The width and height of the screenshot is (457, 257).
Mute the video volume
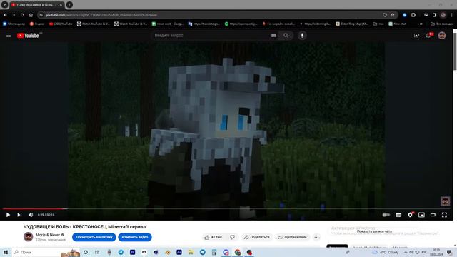point(31,215)
